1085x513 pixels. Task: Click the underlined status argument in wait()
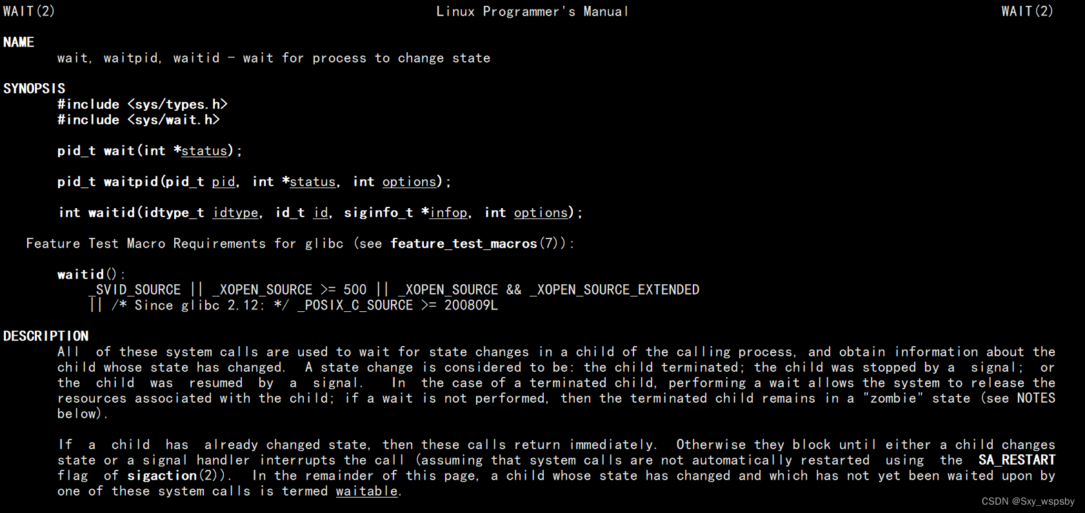204,151
